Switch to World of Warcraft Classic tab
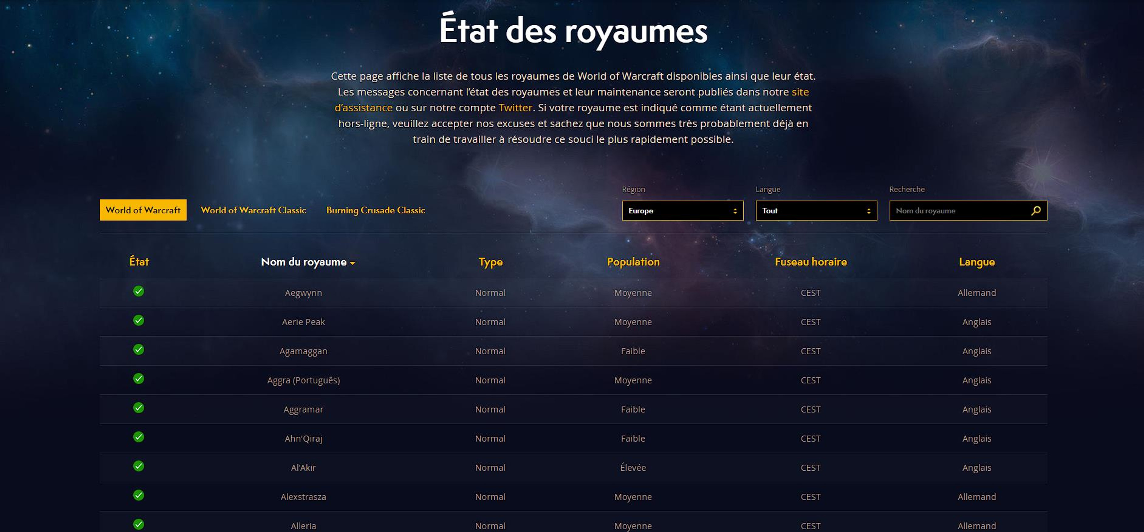This screenshot has height=532, width=1144. point(253,210)
